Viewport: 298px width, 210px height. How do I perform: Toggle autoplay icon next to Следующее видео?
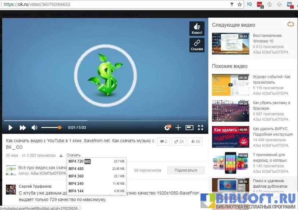(290, 25)
